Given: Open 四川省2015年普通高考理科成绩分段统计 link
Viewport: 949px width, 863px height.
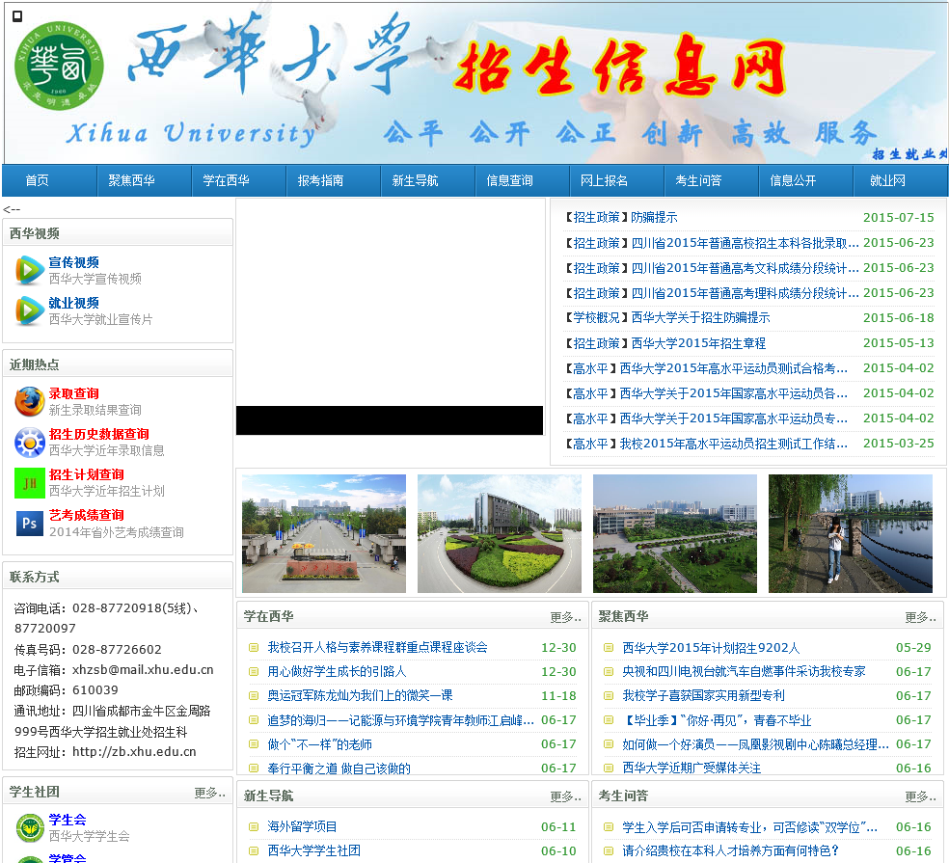Looking at the screenshot, I should pyautogui.click(x=746, y=293).
